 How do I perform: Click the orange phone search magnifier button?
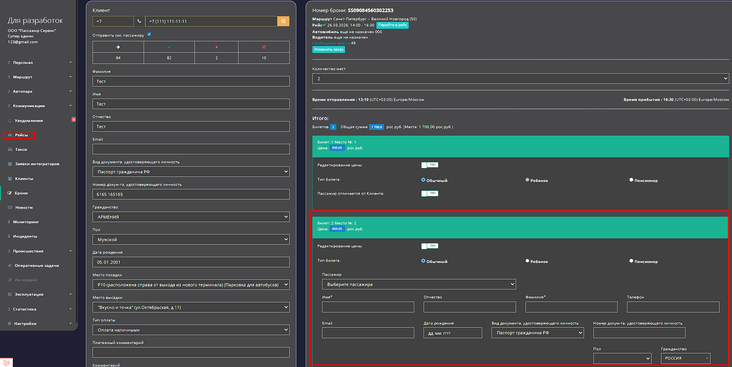point(283,21)
